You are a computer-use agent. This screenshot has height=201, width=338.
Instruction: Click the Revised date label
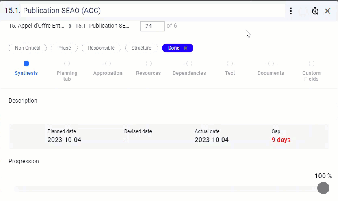(x=138, y=131)
